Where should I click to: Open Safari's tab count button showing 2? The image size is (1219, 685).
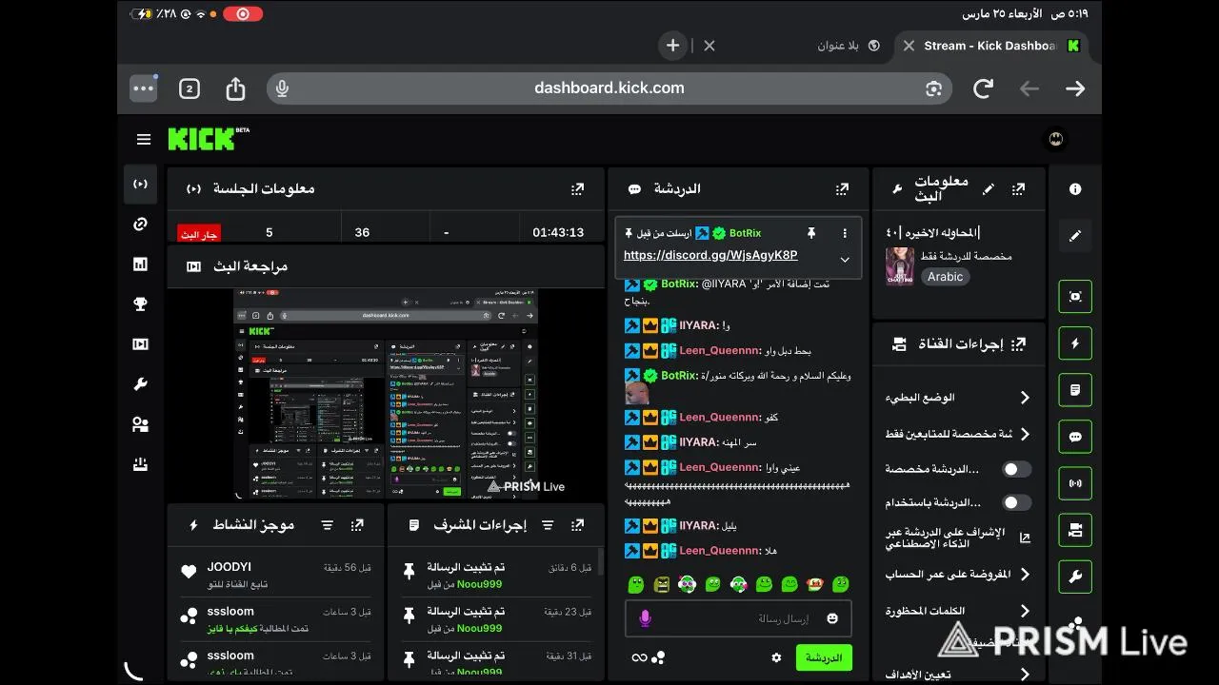pos(190,88)
